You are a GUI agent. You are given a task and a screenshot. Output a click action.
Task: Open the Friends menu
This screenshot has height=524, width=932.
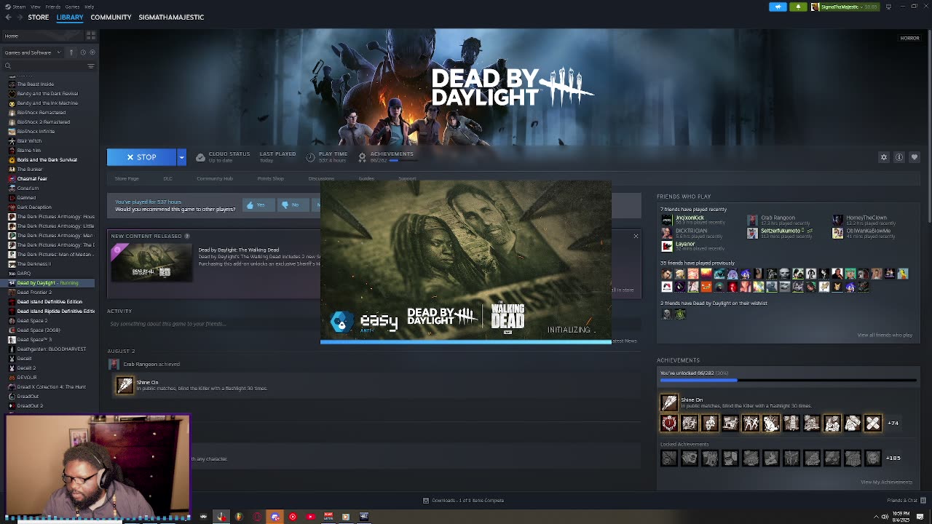point(54,7)
